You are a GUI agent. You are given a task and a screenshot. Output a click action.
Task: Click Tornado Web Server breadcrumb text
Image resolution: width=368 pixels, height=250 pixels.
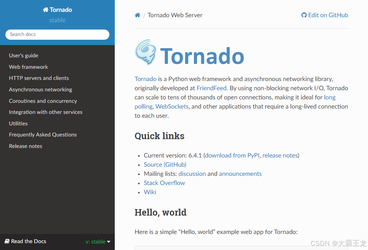175,15
